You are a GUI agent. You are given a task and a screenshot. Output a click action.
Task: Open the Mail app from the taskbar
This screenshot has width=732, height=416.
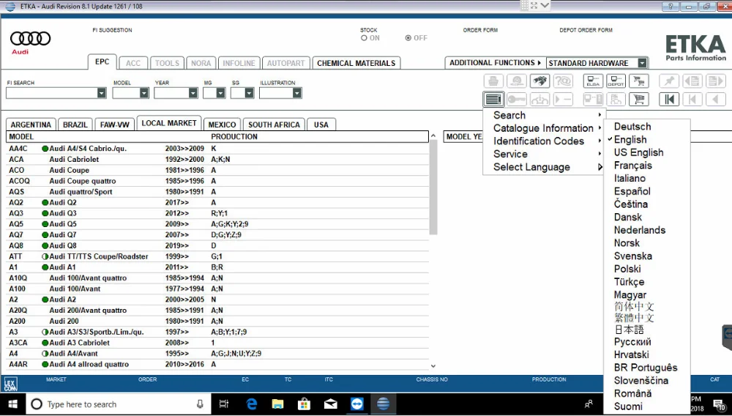tap(331, 404)
